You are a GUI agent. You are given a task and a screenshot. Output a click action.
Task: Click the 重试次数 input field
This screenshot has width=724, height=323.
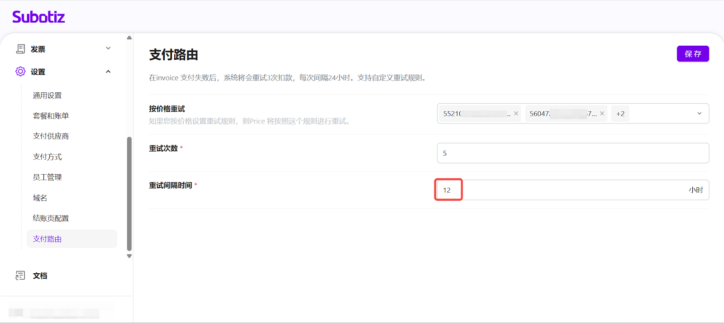[x=572, y=153]
